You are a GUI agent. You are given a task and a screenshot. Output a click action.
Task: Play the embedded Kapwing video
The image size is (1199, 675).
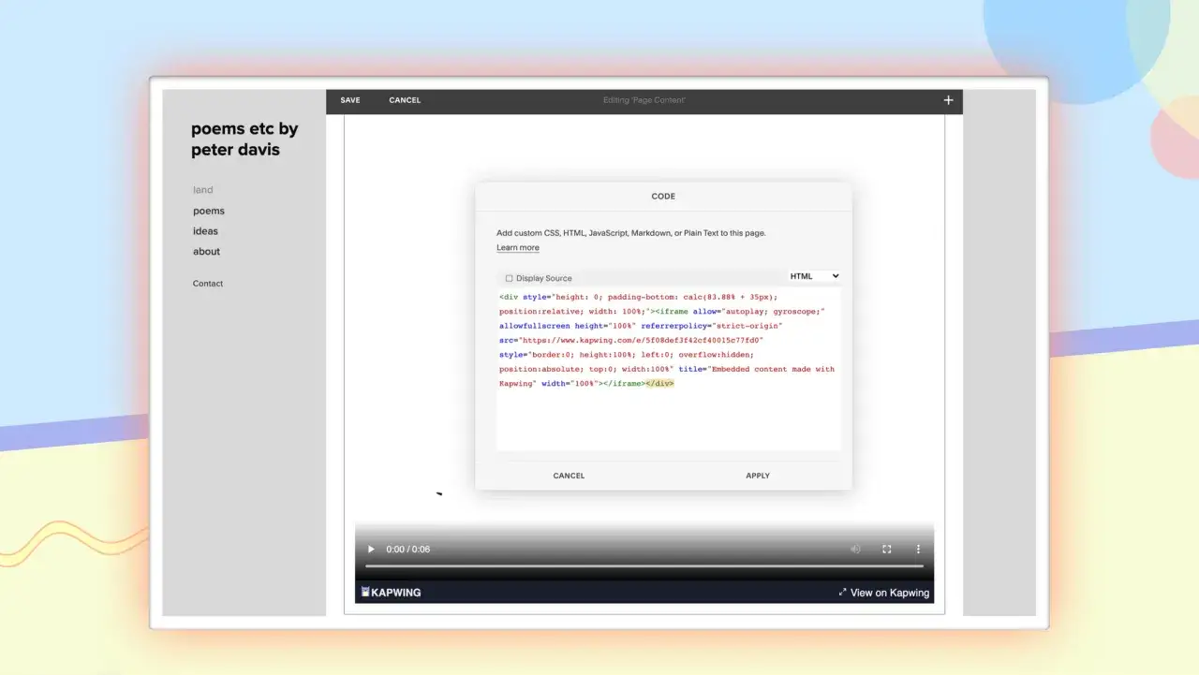click(371, 549)
